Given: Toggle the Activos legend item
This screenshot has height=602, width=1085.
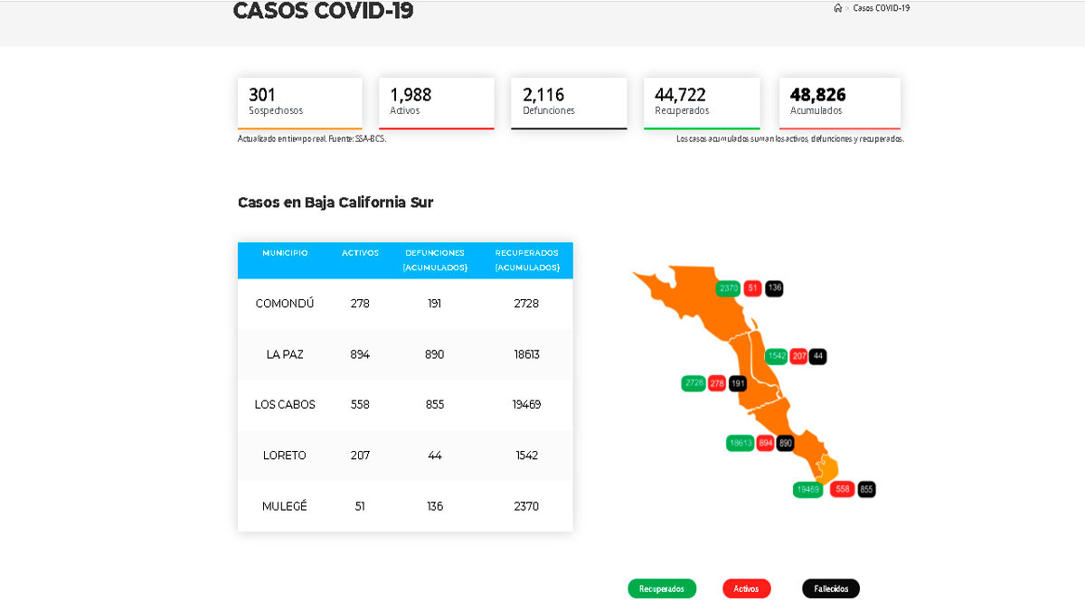Looking at the screenshot, I should click(x=746, y=588).
